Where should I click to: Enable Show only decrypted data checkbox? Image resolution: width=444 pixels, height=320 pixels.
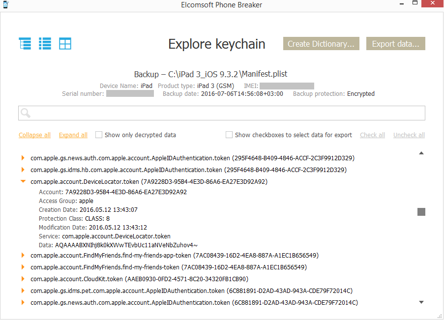[x=99, y=135]
